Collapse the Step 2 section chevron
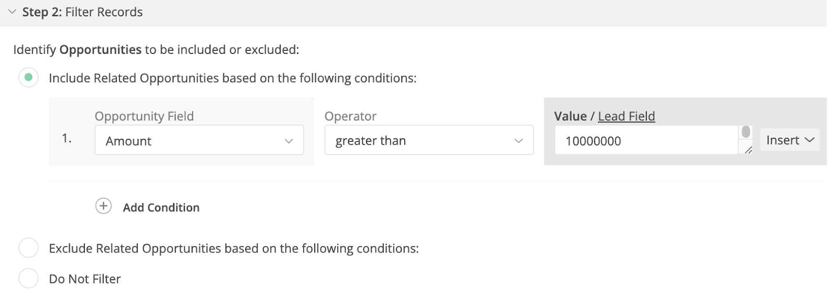 [12, 12]
